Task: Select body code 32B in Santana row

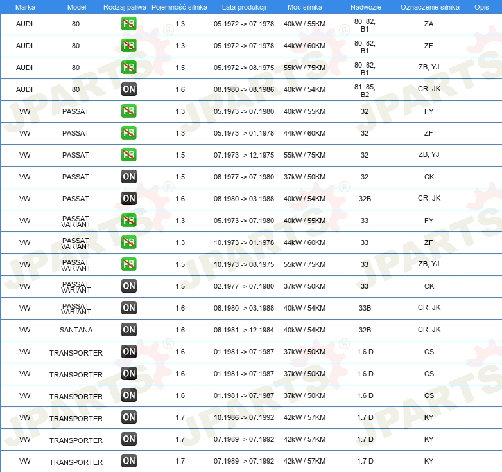Action: click(x=365, y=330)
